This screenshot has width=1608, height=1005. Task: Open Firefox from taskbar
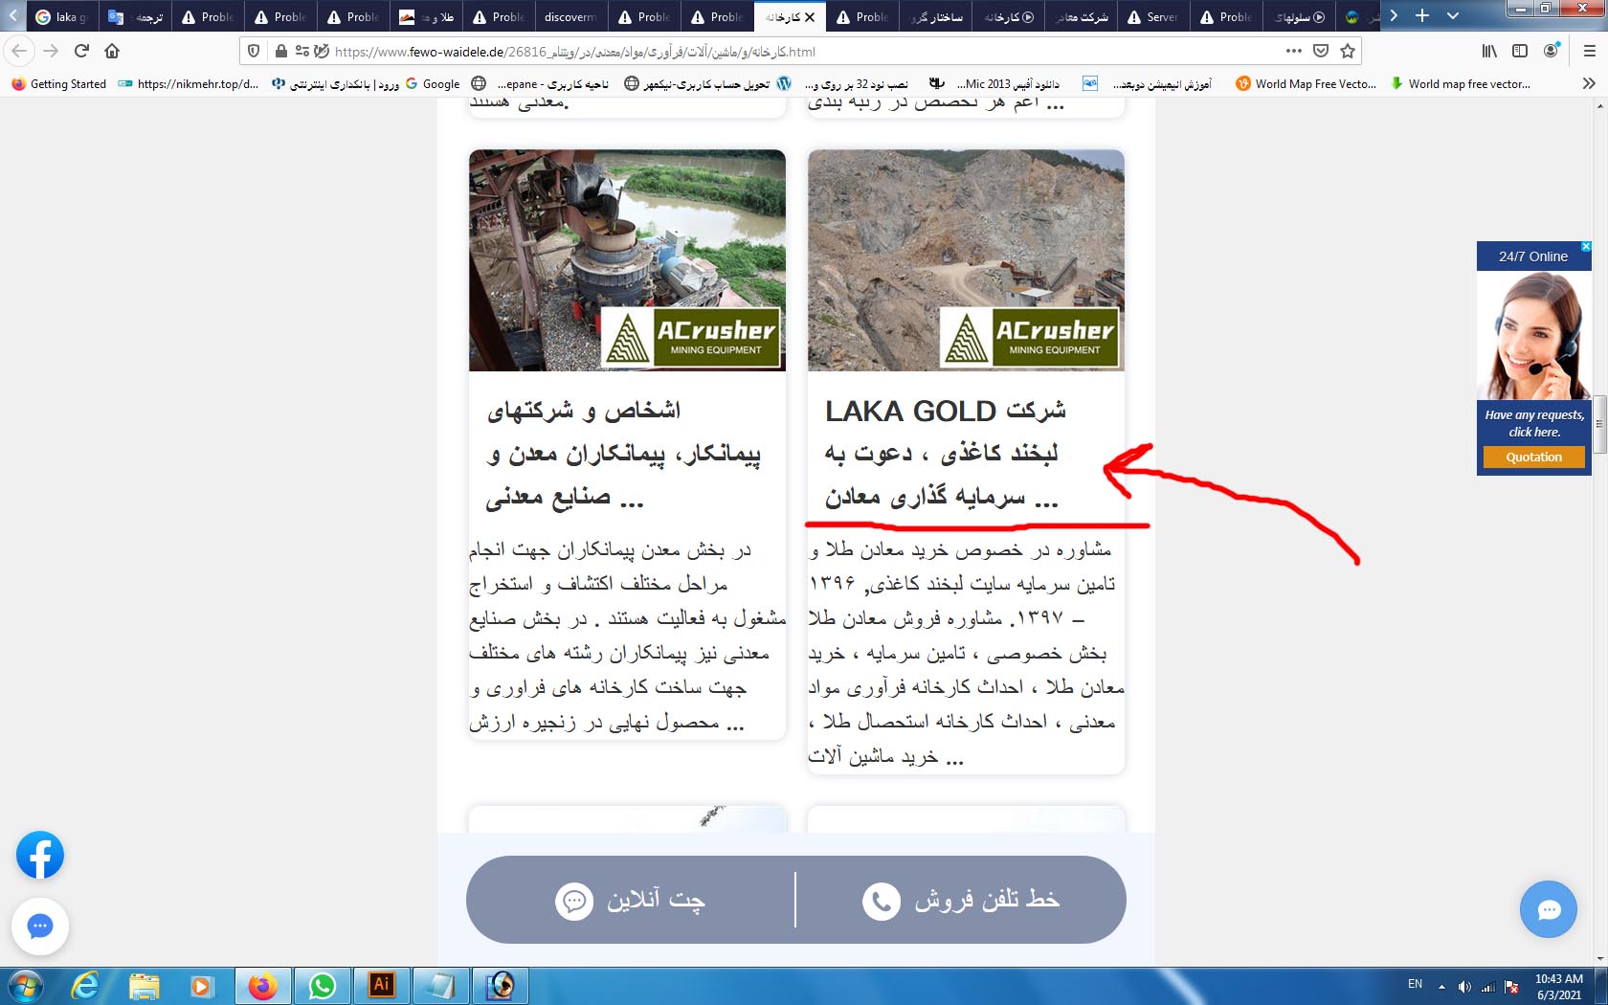click(x=262, y=986)
